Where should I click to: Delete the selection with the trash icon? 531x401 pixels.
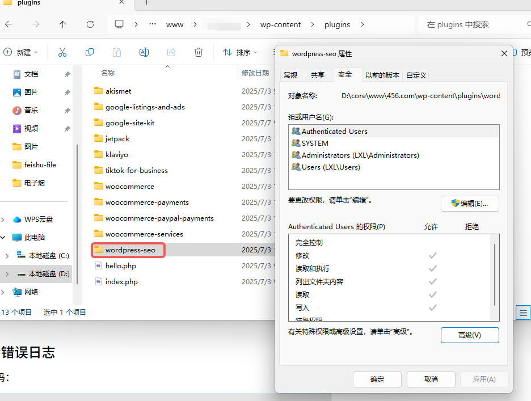tap(198, 52)
